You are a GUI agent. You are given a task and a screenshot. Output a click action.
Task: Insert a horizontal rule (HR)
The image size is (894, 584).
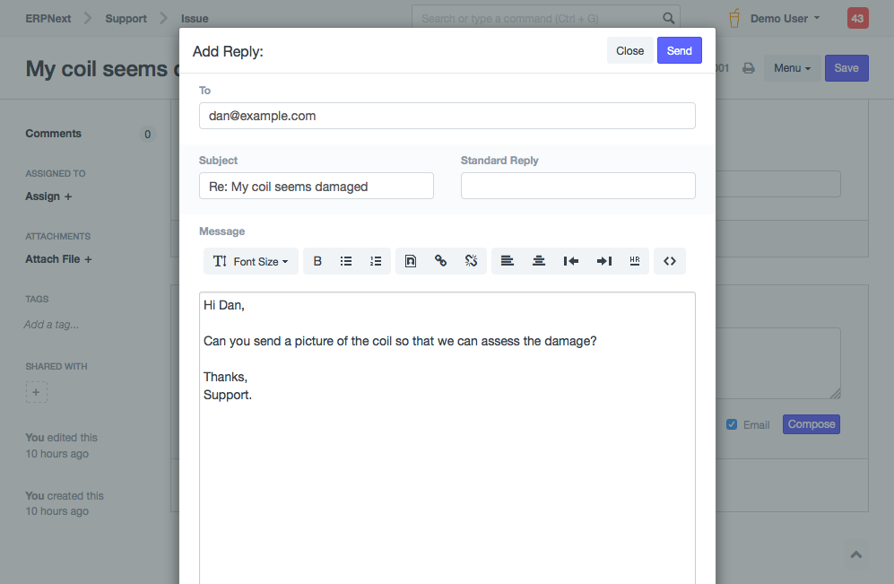click(635, 261)
